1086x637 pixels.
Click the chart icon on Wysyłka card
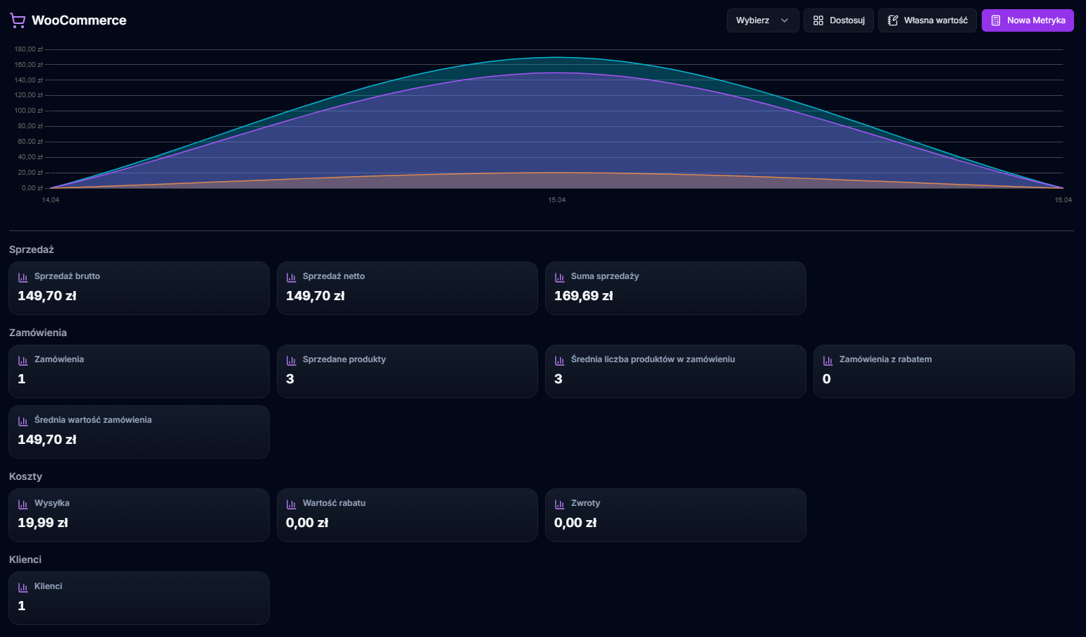point(23,503)
